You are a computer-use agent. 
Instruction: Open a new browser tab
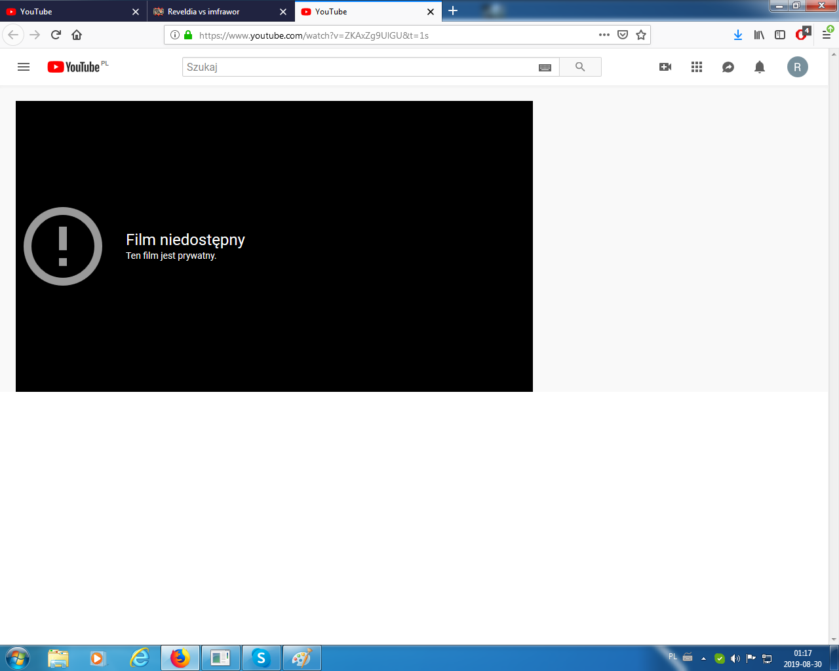coord(453,11)
